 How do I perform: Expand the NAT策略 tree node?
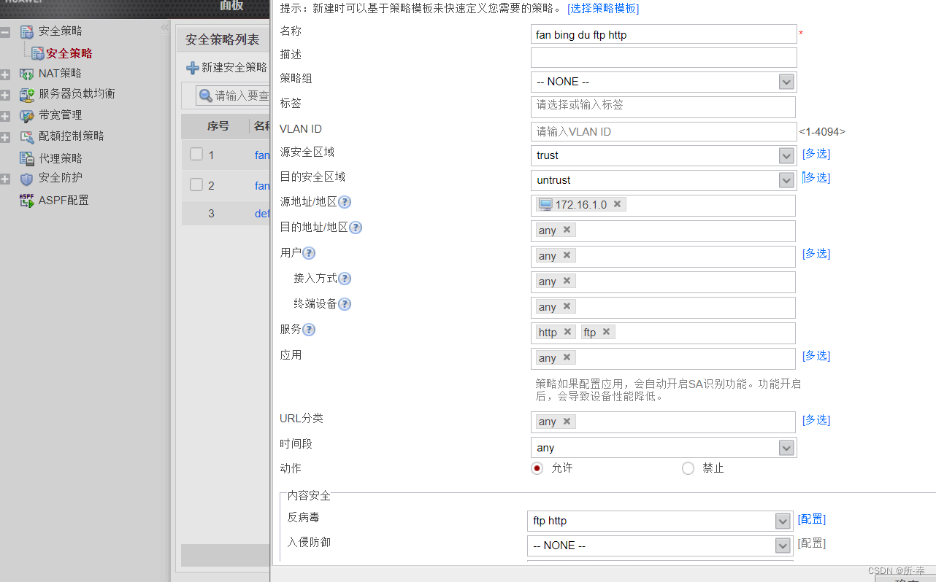click(6, 74)
